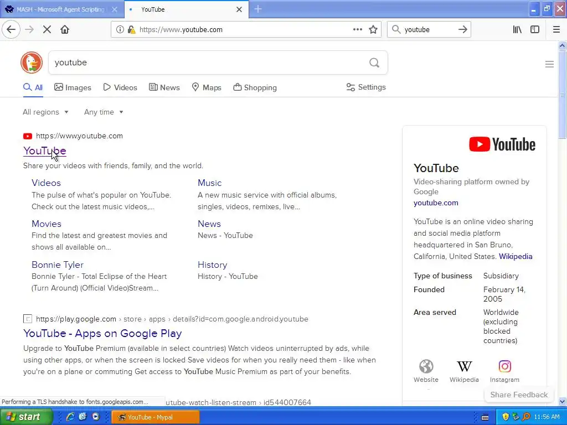Open the Website globe icon in info panel
The height and width of the screenshot is (425, 567).
[426, 366]
